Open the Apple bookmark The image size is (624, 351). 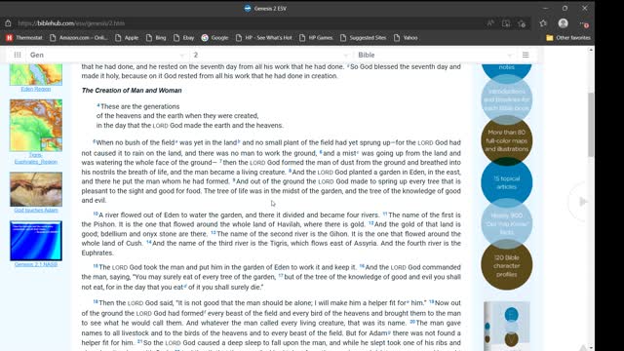127,38
